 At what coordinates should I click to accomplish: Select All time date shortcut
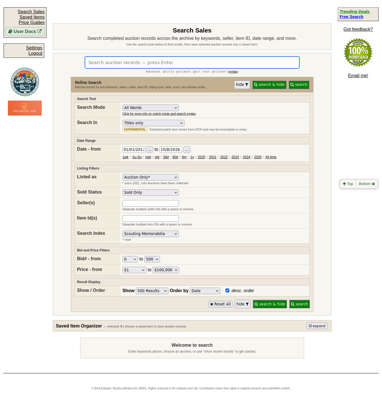[x=271, y=157]
